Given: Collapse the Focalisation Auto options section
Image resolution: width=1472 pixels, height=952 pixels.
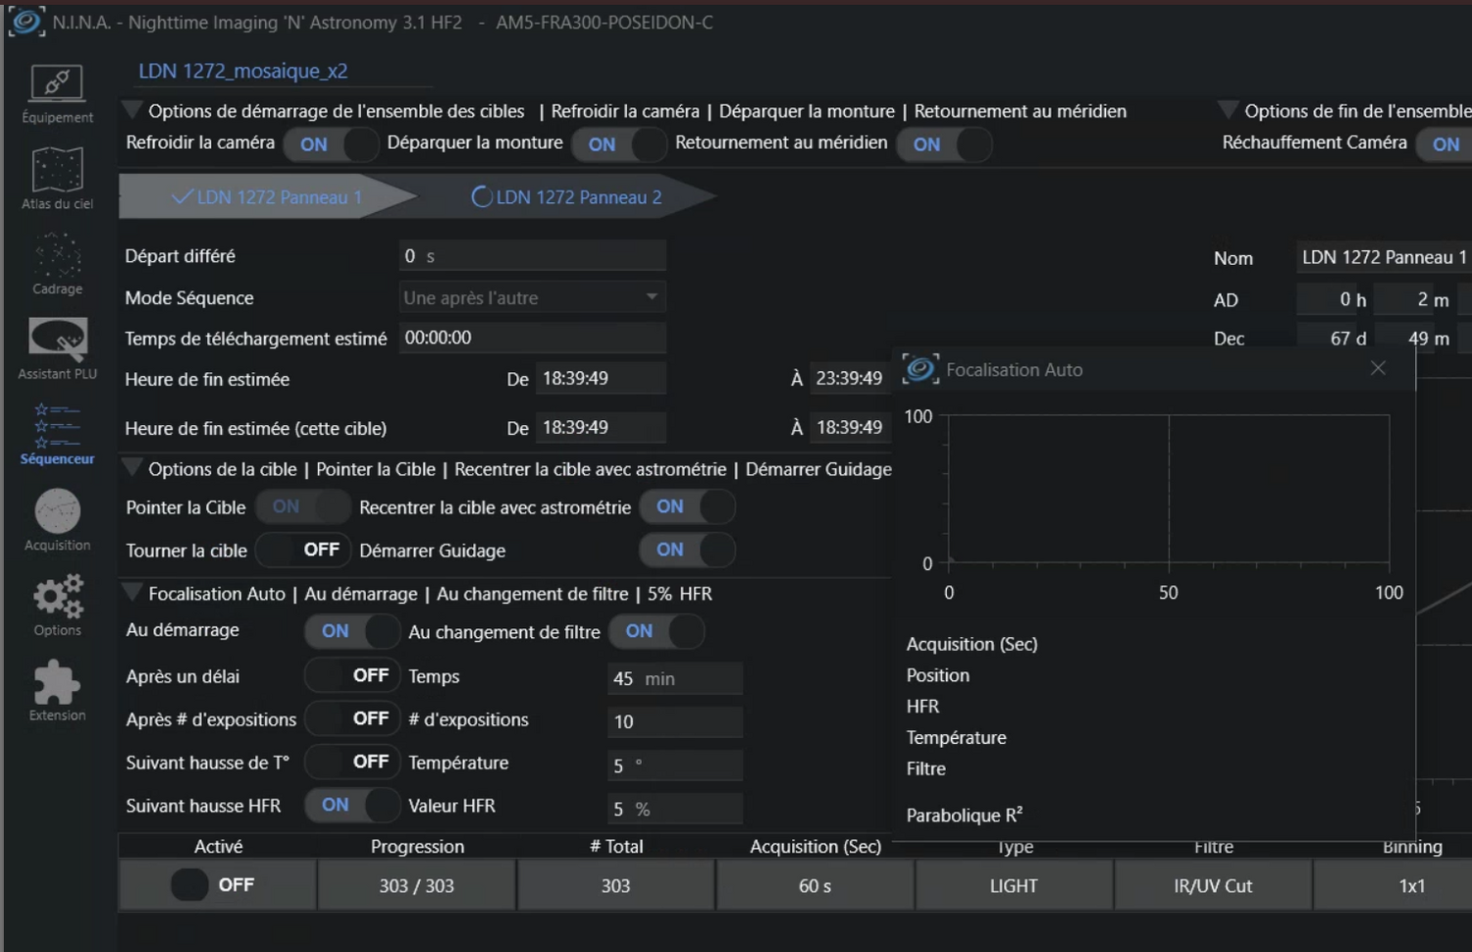Looking at the screenshot, I should (131, 593).
